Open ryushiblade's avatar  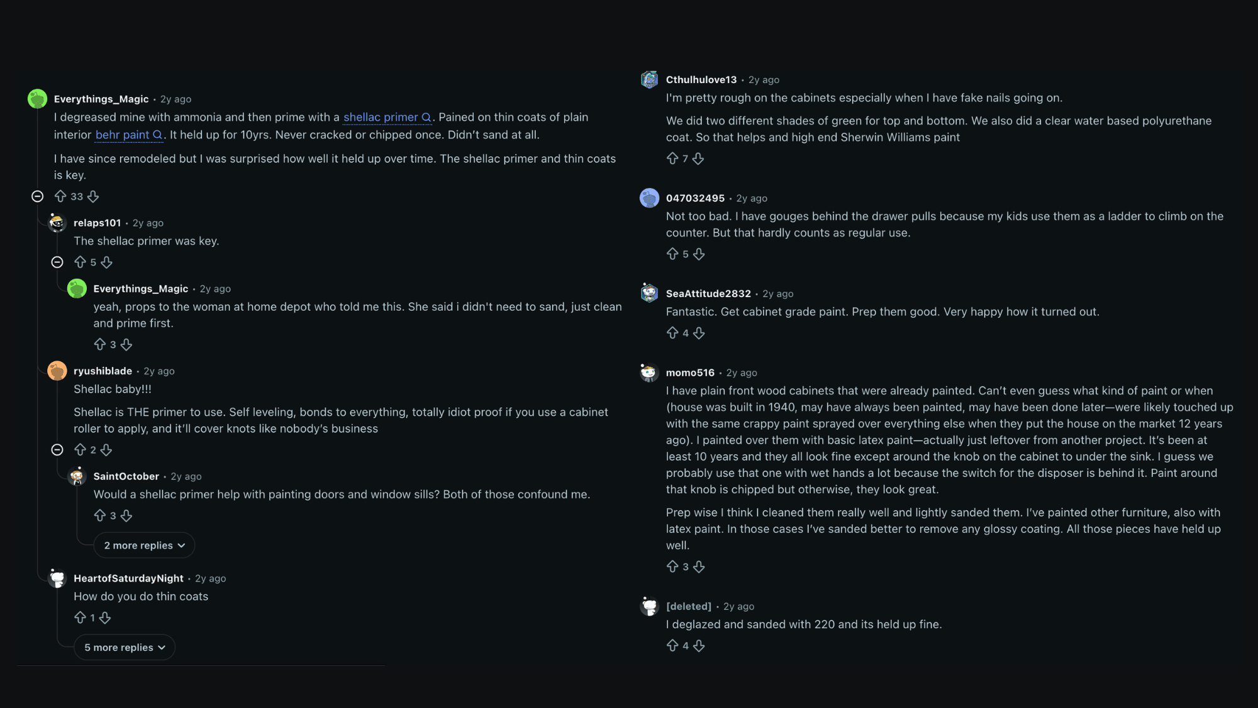coord(57,371)
